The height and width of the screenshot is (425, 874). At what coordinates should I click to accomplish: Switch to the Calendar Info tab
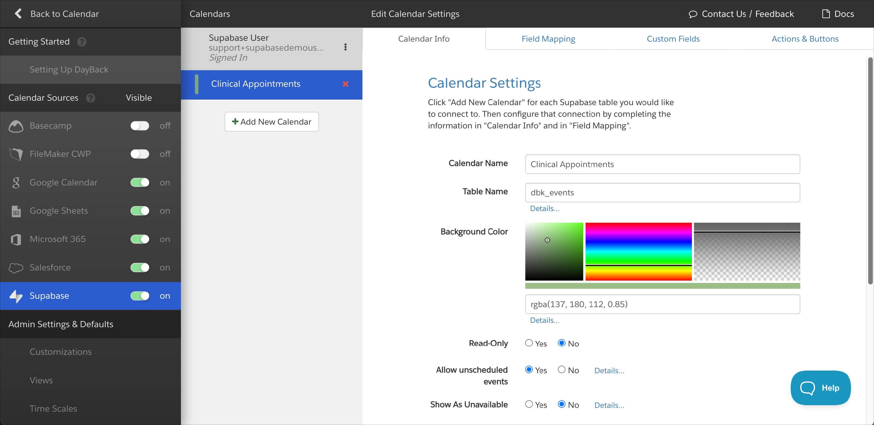pos(424,39)
